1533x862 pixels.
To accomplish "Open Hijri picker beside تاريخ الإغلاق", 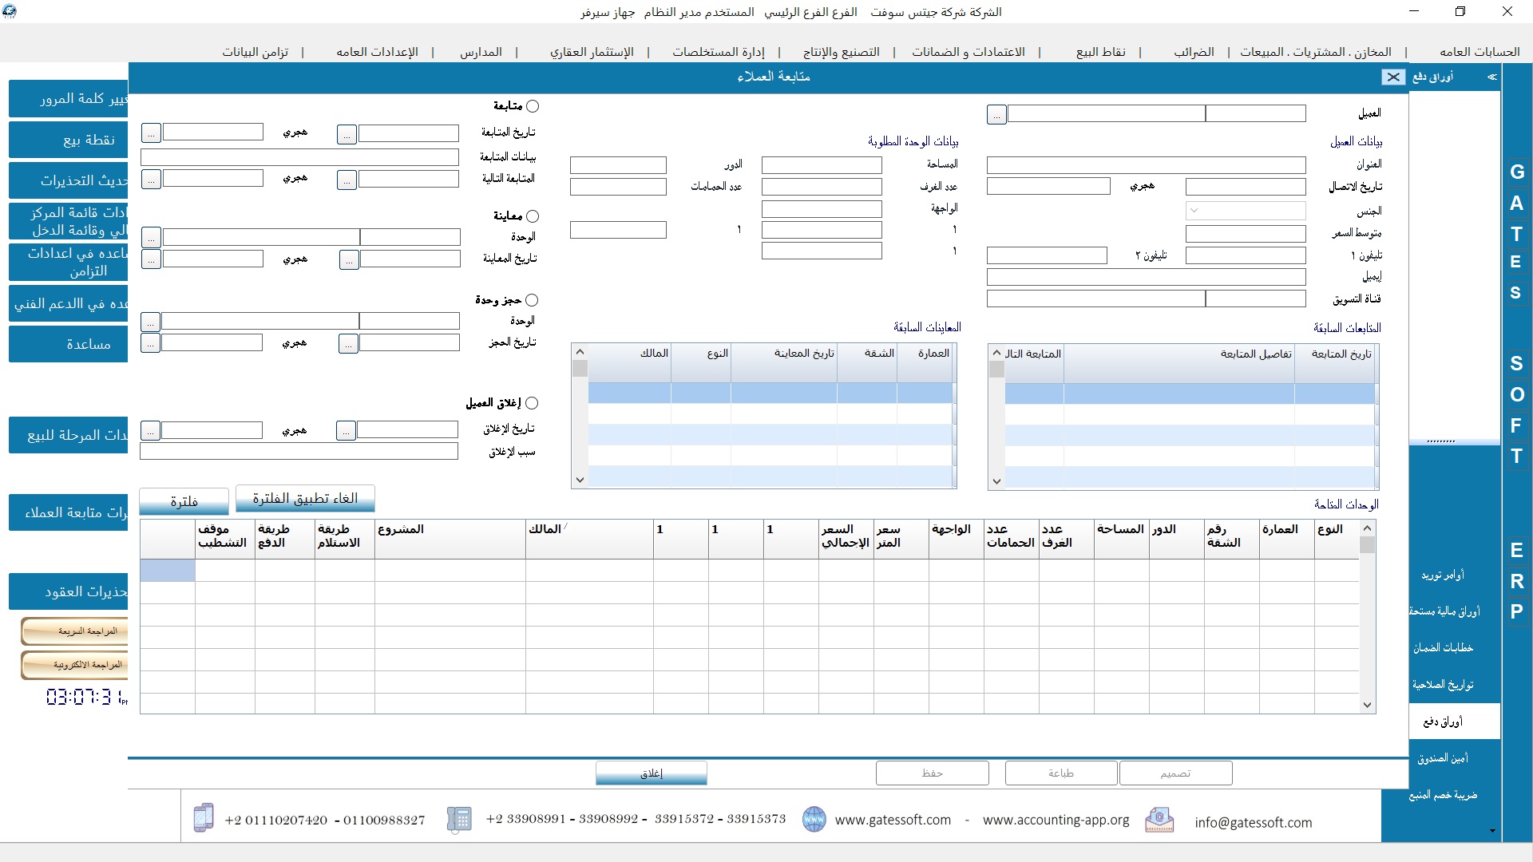I will coord(150,430).
